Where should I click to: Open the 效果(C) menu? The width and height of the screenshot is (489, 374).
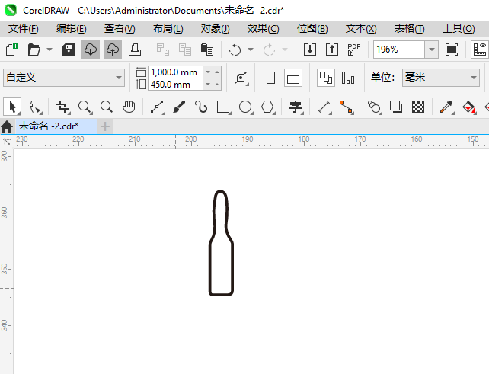[264, 29]
